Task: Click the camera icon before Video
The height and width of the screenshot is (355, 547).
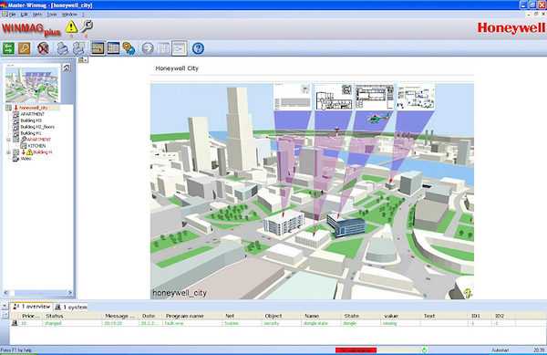Action: coord(15,159)
